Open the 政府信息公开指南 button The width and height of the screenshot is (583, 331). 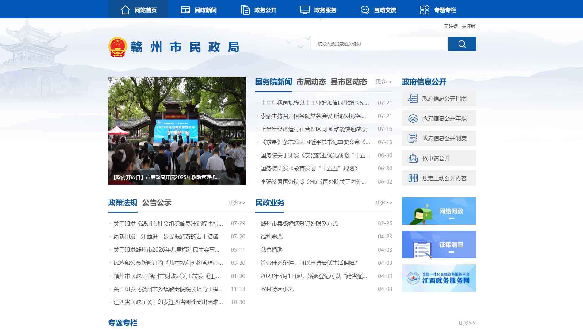point(439,98)
